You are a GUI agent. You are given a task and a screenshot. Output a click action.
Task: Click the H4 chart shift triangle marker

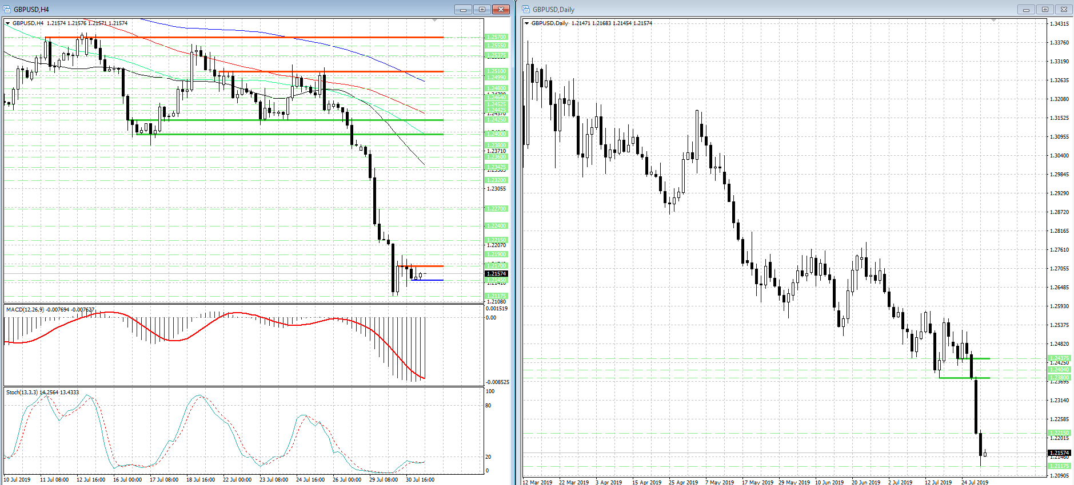click(434, 21)
